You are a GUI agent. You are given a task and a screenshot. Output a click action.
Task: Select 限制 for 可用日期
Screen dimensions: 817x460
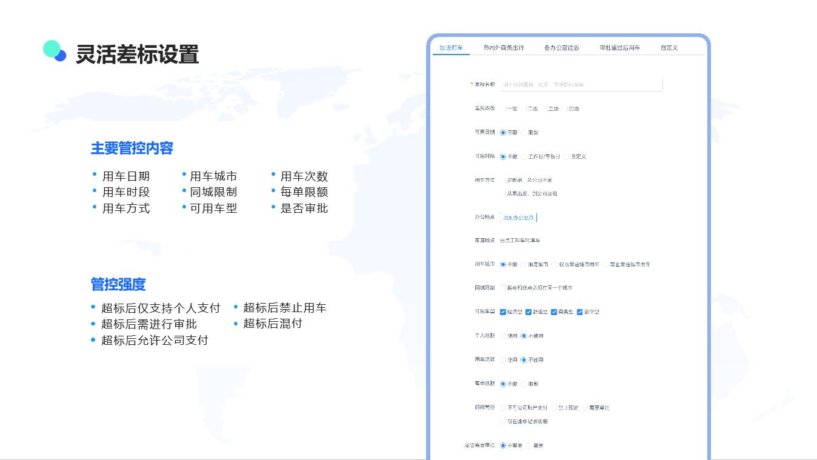point(524,133)
